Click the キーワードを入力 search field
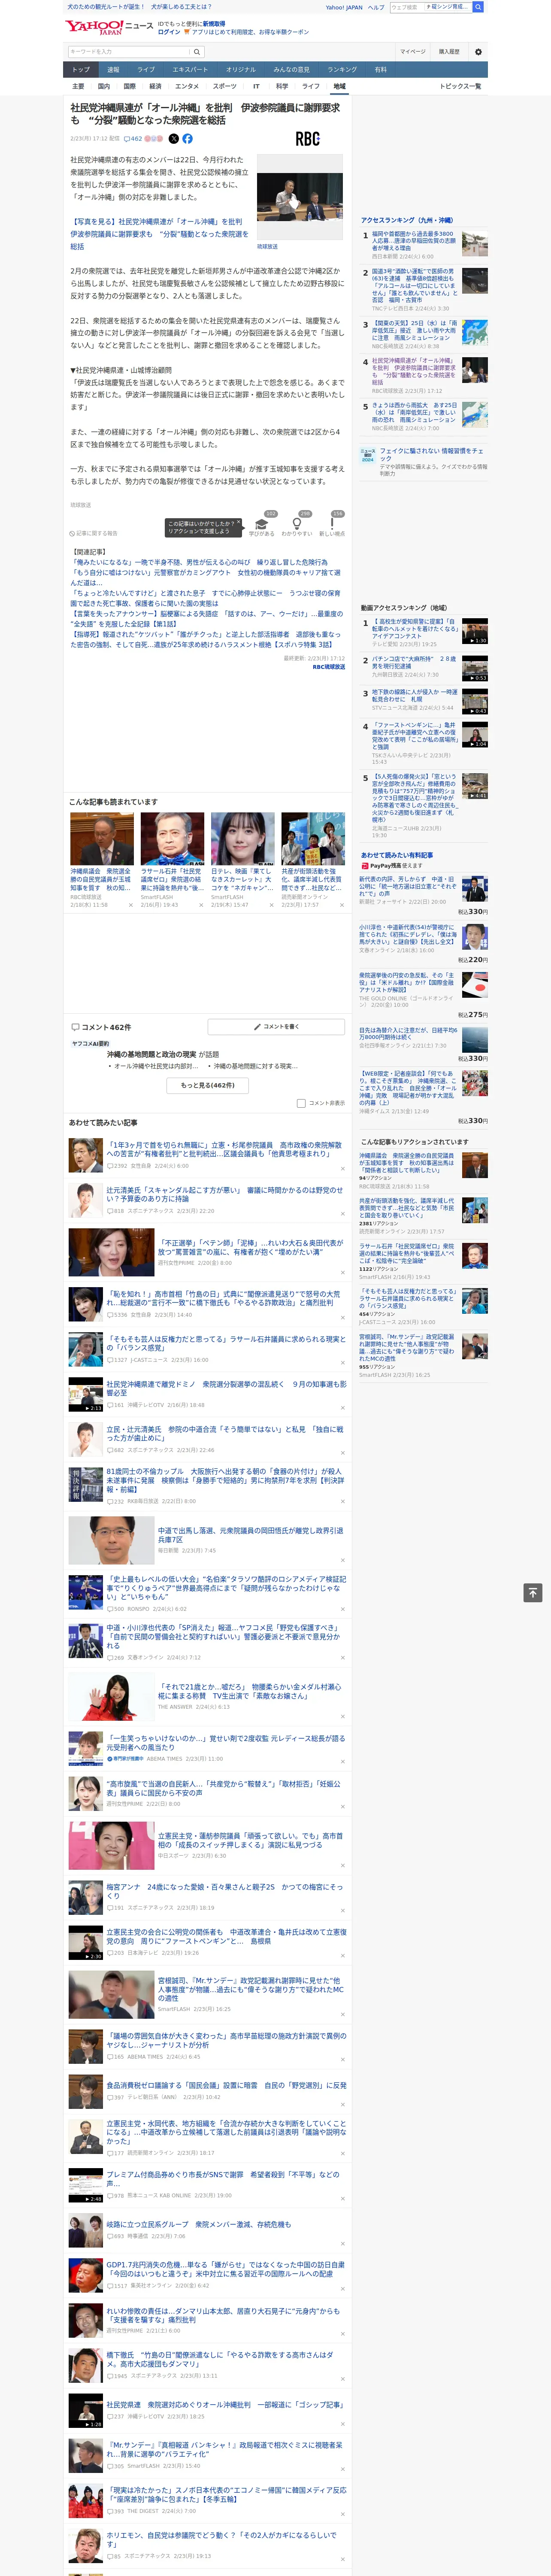Image resolution: width=551 pixels, height=2576 pixels. click(x=128, y=52)
